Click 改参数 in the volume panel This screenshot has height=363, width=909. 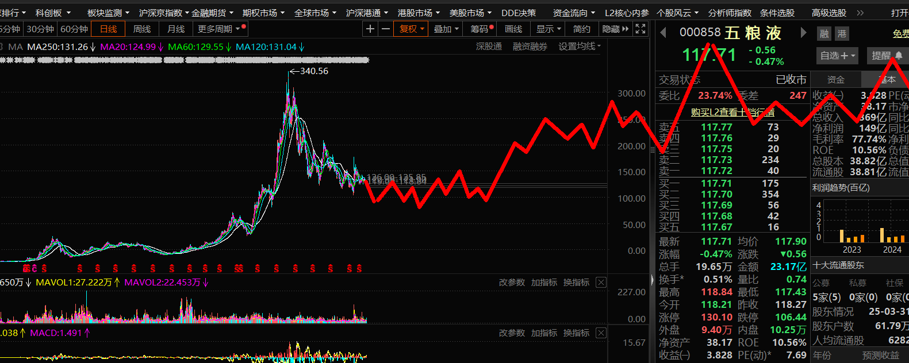[512, 283]
